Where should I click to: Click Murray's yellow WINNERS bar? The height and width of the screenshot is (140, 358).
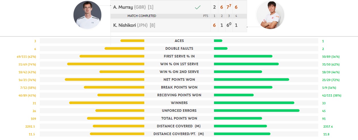[x=107, y=103]
